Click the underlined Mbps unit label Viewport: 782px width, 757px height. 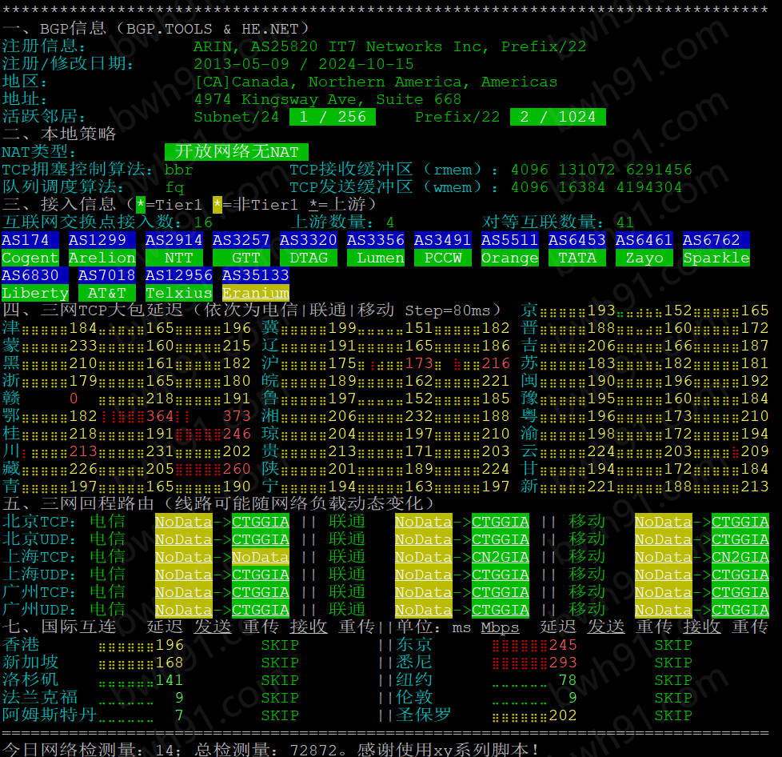click(x=501, y=627)
